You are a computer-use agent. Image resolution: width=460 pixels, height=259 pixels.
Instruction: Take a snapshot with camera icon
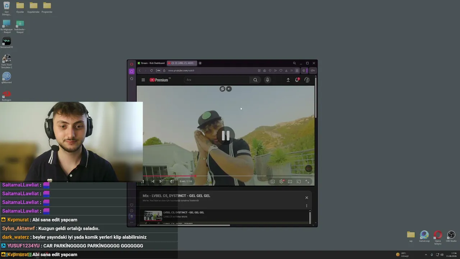tap(264, 71)
